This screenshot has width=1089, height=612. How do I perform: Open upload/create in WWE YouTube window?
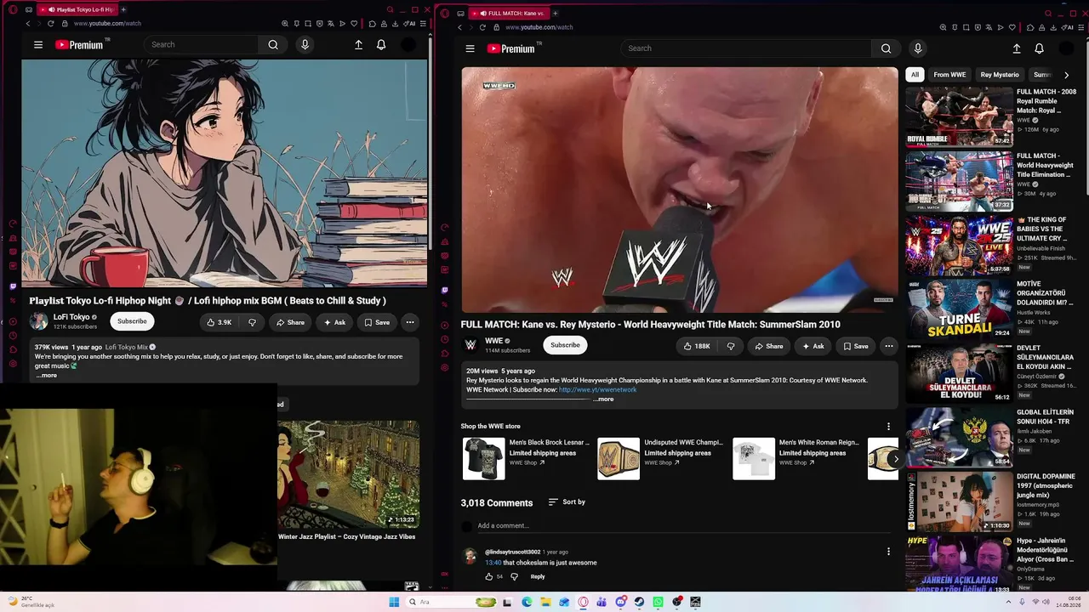click(1016, 48)
